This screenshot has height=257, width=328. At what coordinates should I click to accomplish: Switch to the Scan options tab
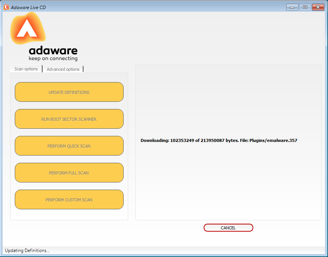[x=26, y=69]
